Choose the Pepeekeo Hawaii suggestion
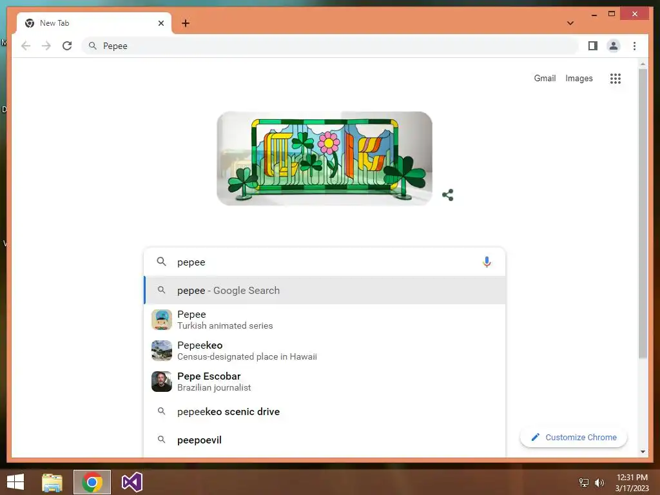Image resolution: width=660 pixels, height=495 pixels. (325, 351)
